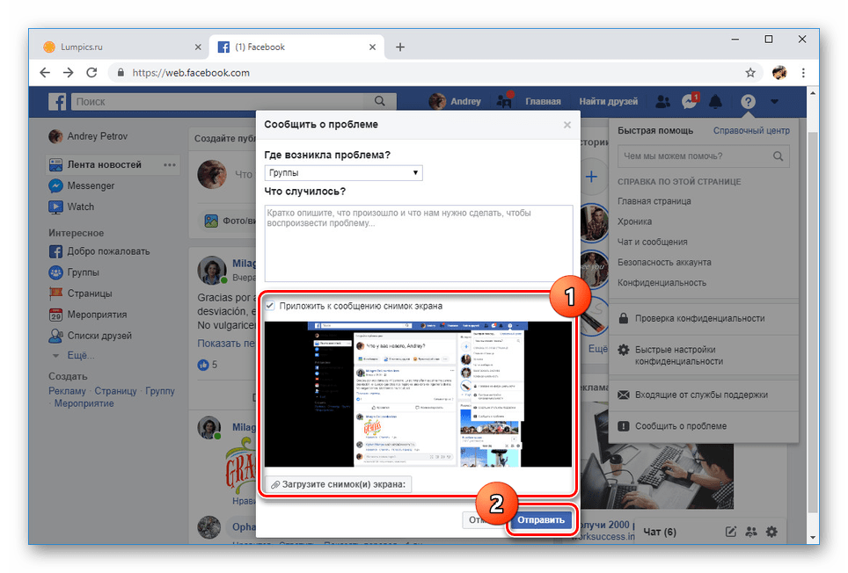Expand the account menu arrow in top bar
Screen dimensions: 848x573
[x=774, y=102]
